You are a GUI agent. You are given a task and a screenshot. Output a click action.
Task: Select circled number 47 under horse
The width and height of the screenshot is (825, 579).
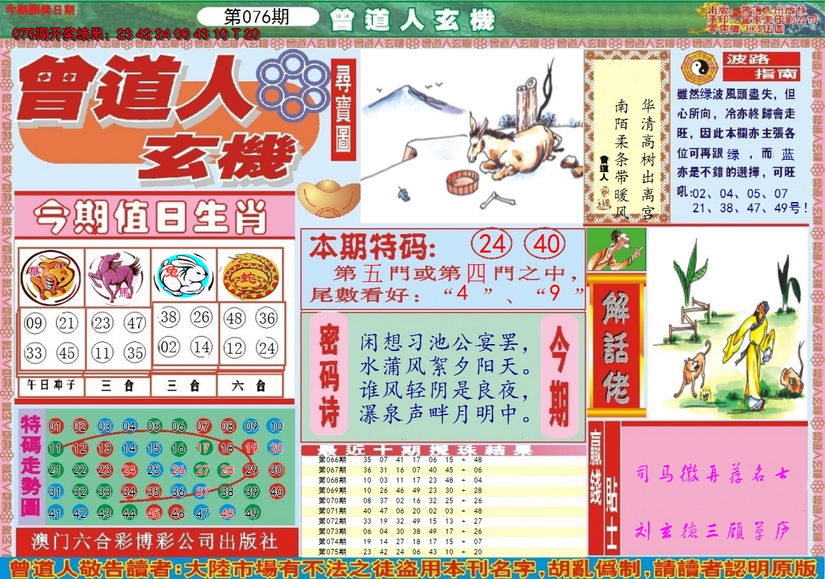(x=135, y=324)
